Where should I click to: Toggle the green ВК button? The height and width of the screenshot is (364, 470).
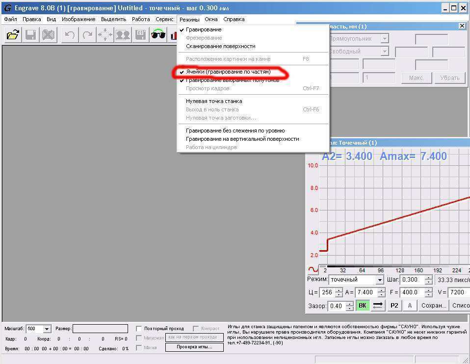362,306
